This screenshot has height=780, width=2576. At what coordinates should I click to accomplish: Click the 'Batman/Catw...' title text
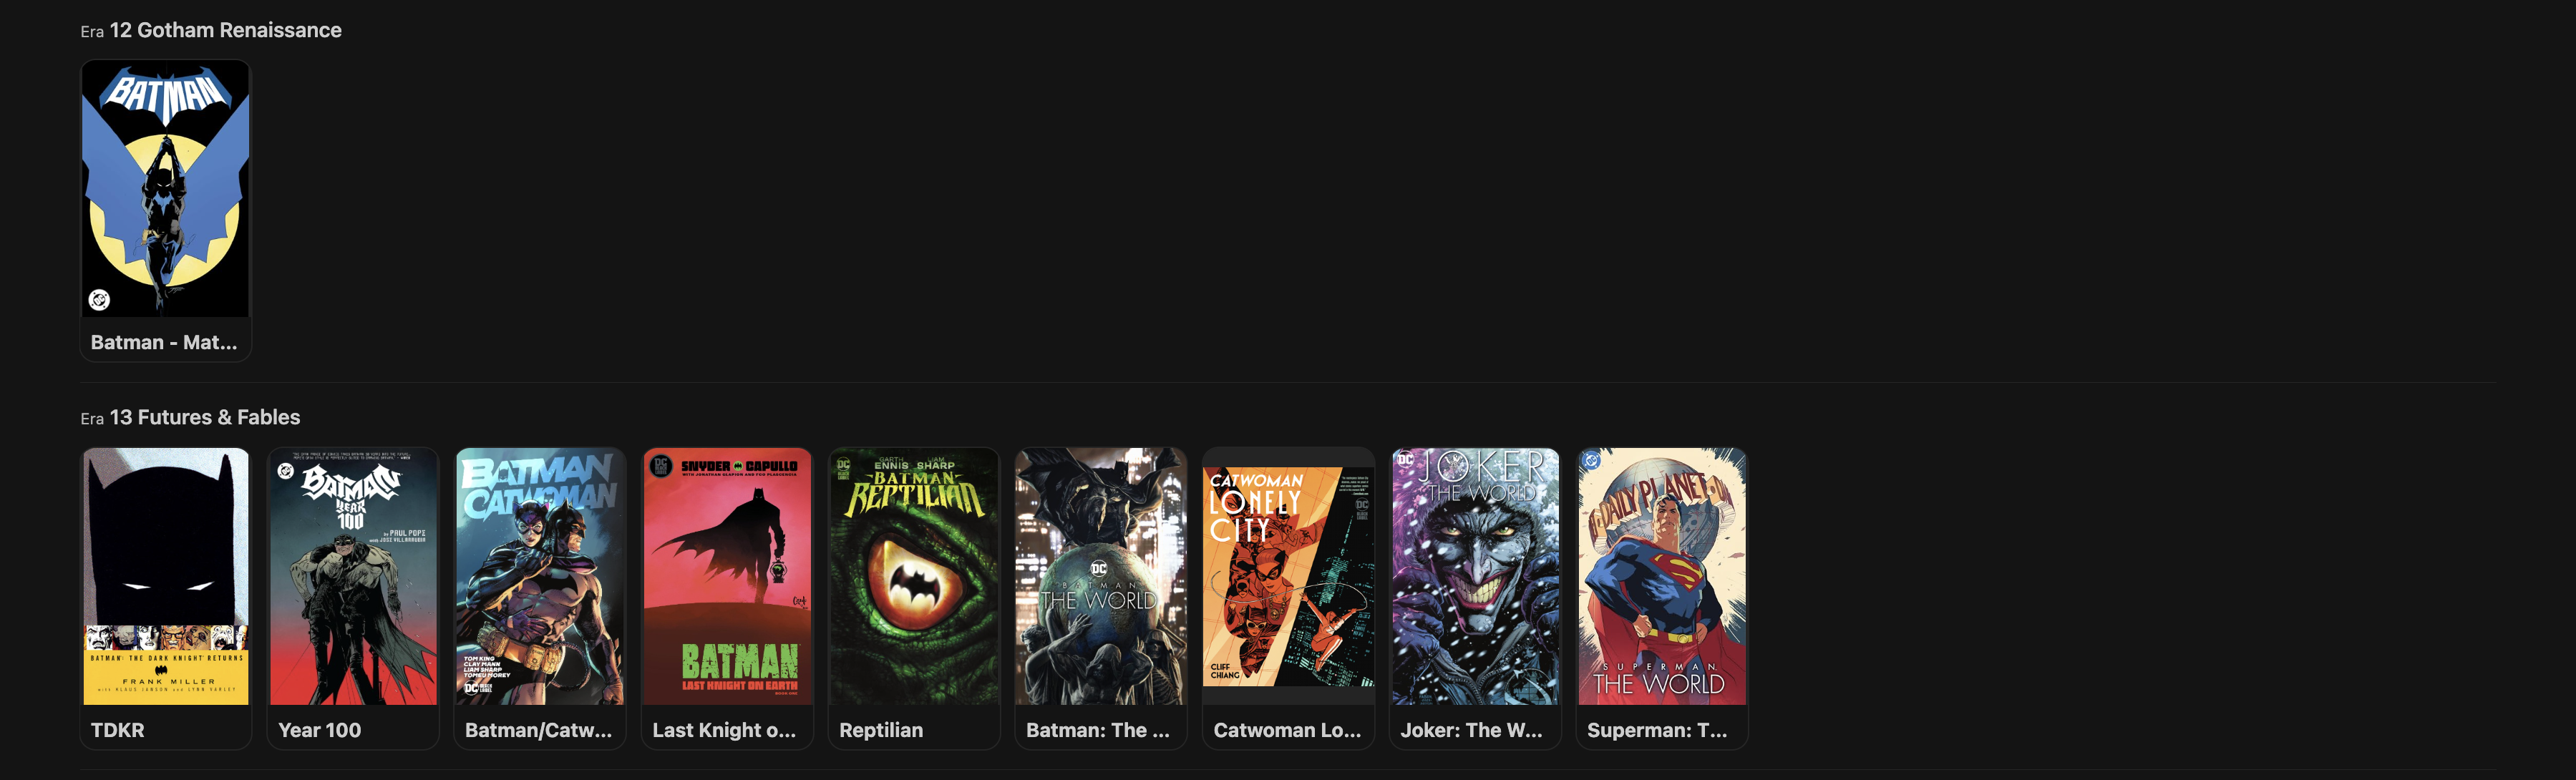[x=538, y=730]
